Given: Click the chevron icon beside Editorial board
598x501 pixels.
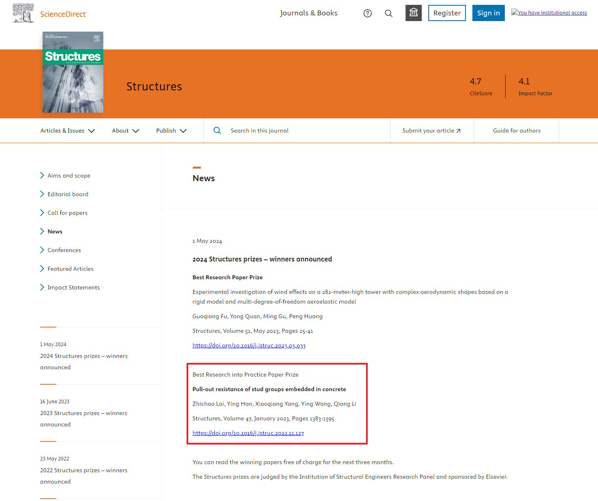Looking at the screenshot, I should click(42, 194).
